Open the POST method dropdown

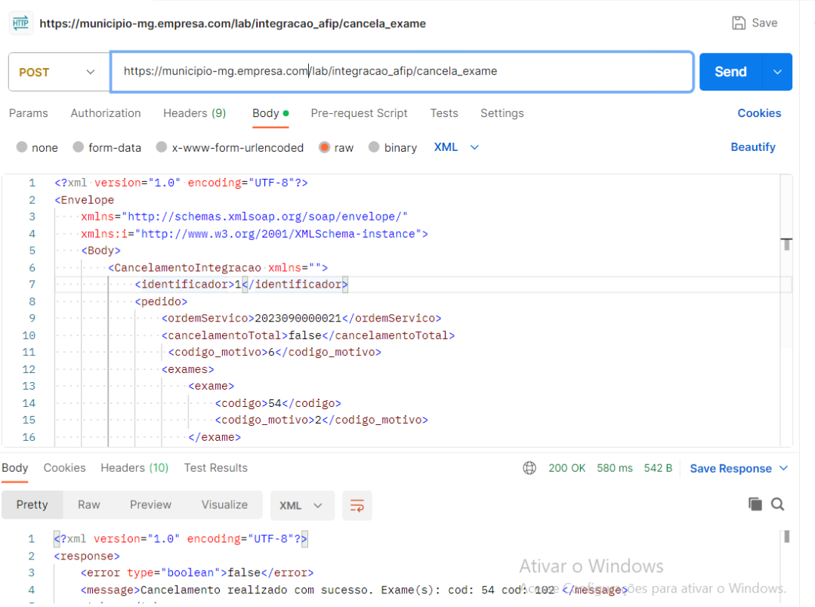click(59, 72)
